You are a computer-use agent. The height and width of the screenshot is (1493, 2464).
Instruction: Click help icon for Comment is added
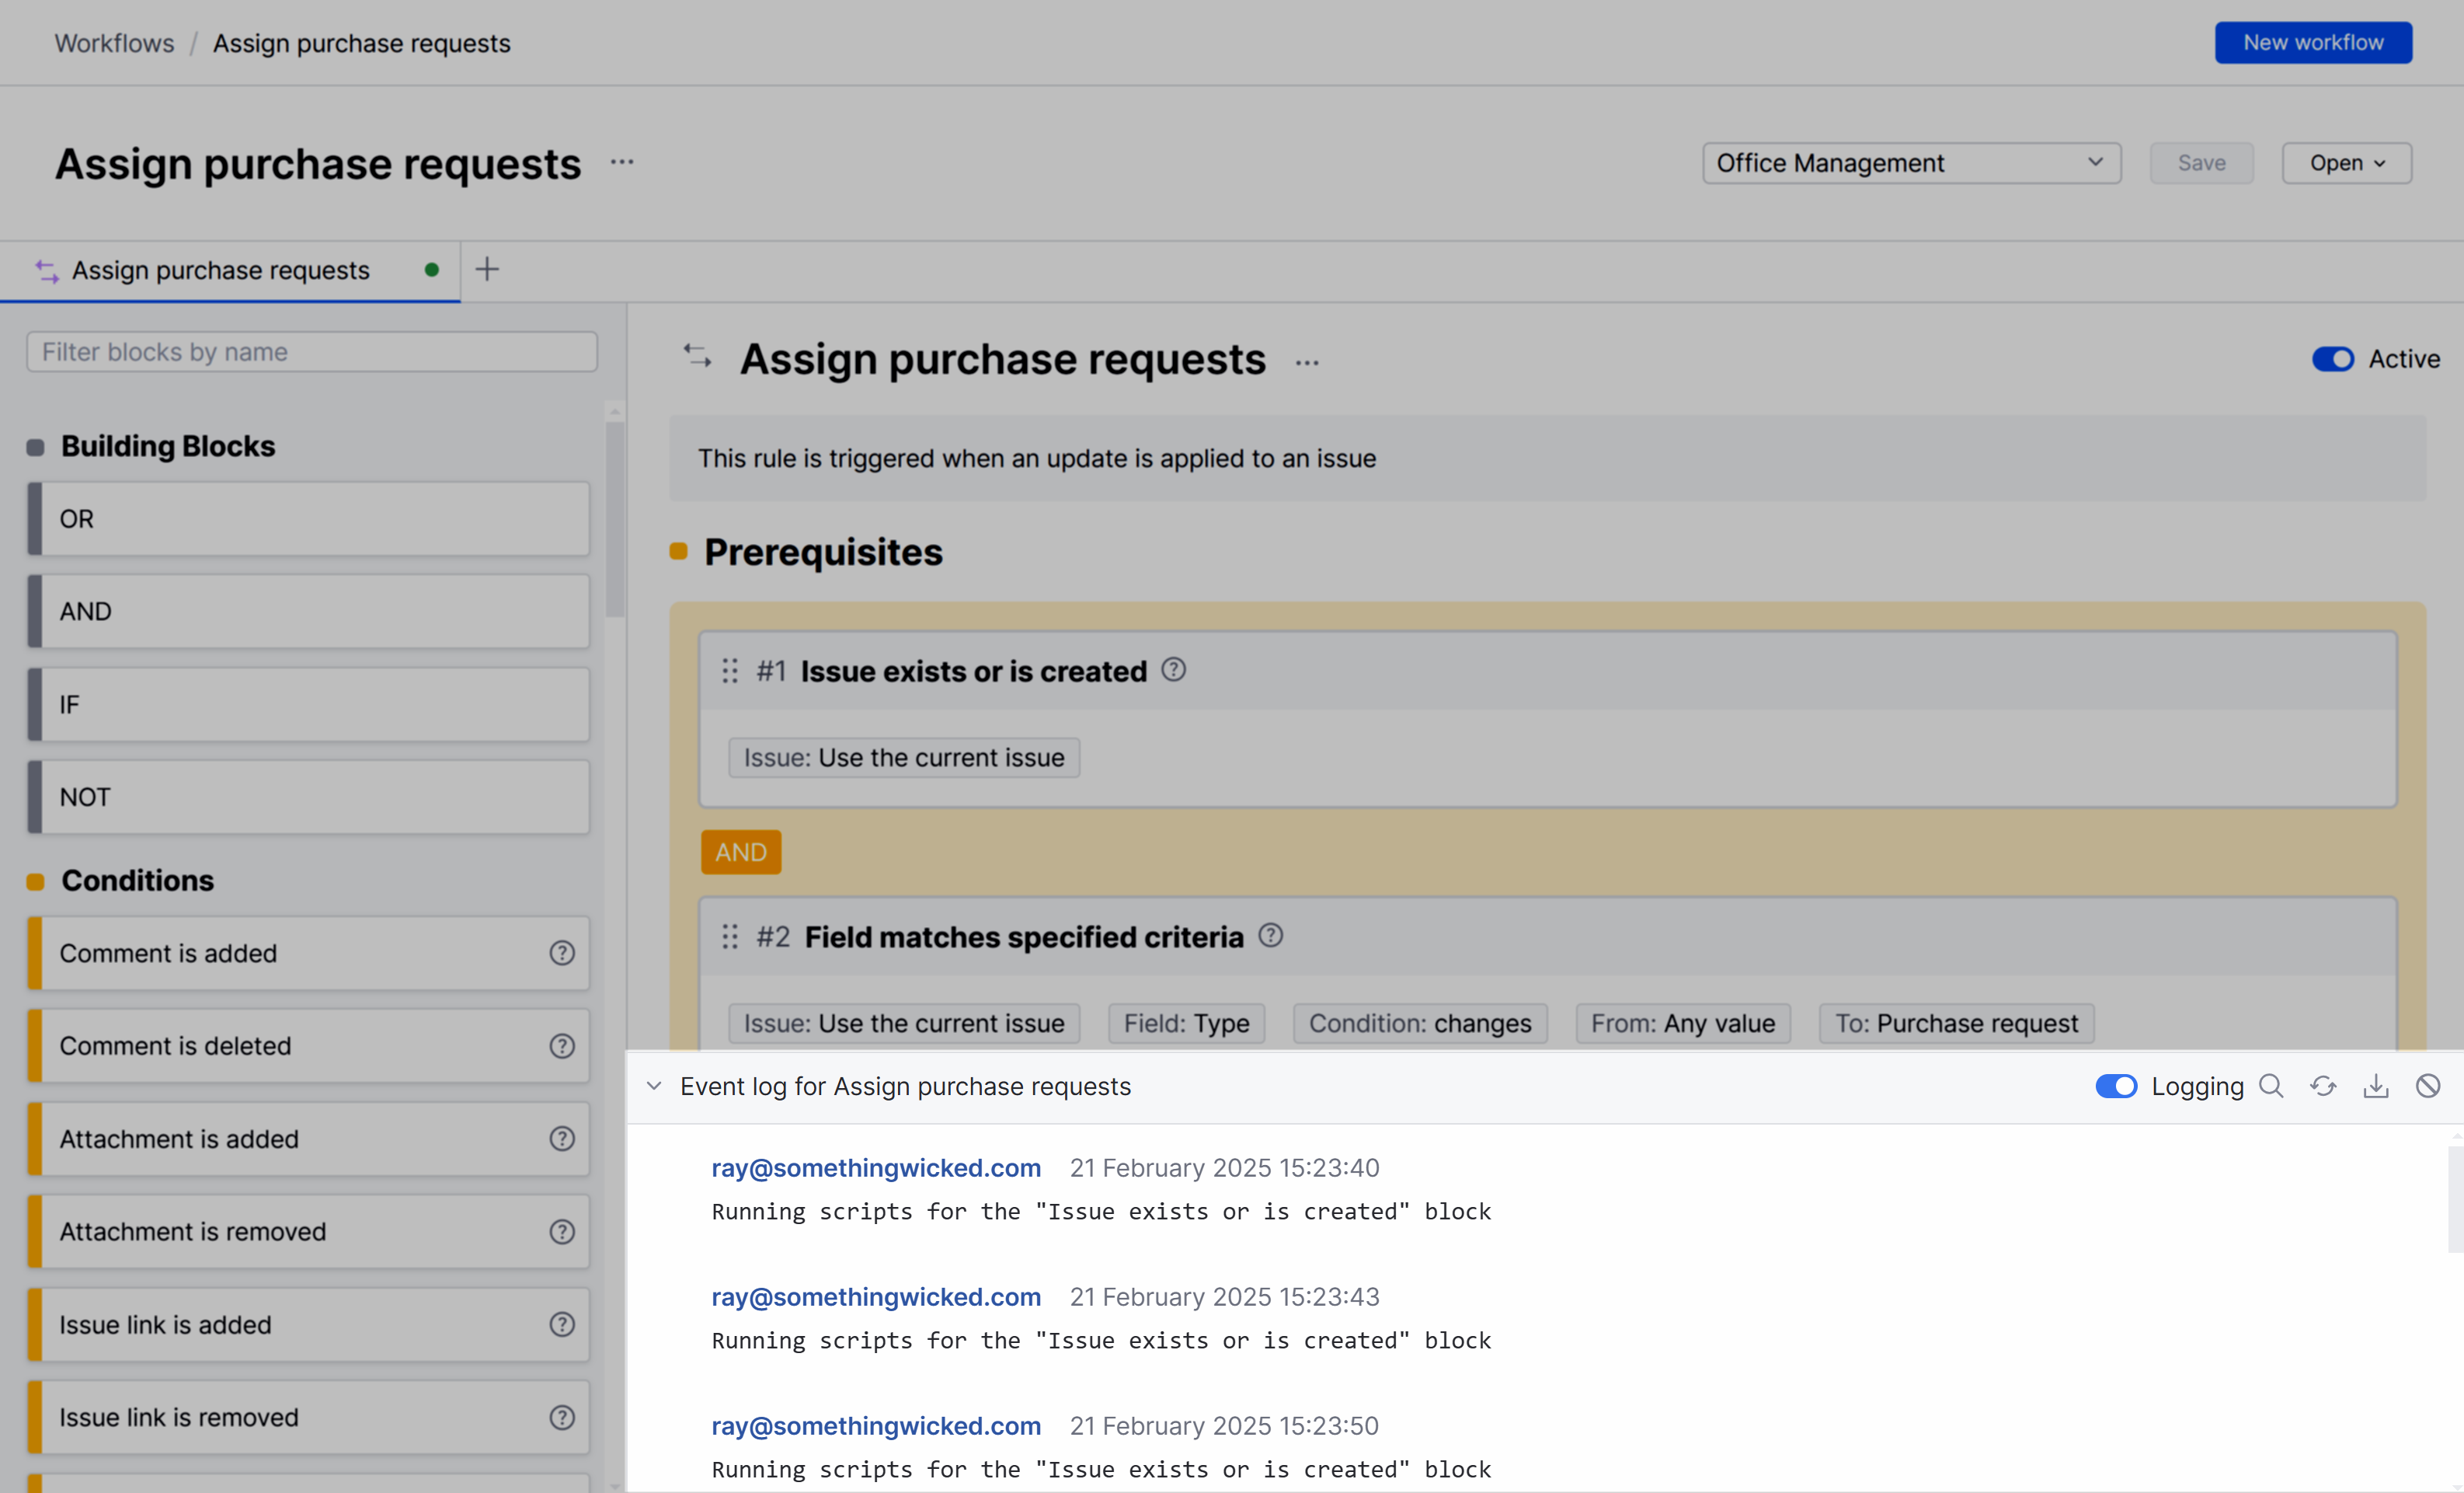click(562, 954)
